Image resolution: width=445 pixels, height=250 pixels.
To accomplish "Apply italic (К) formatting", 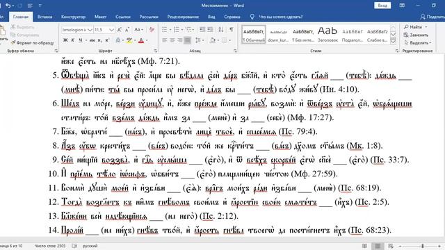I will coord(72,40).
